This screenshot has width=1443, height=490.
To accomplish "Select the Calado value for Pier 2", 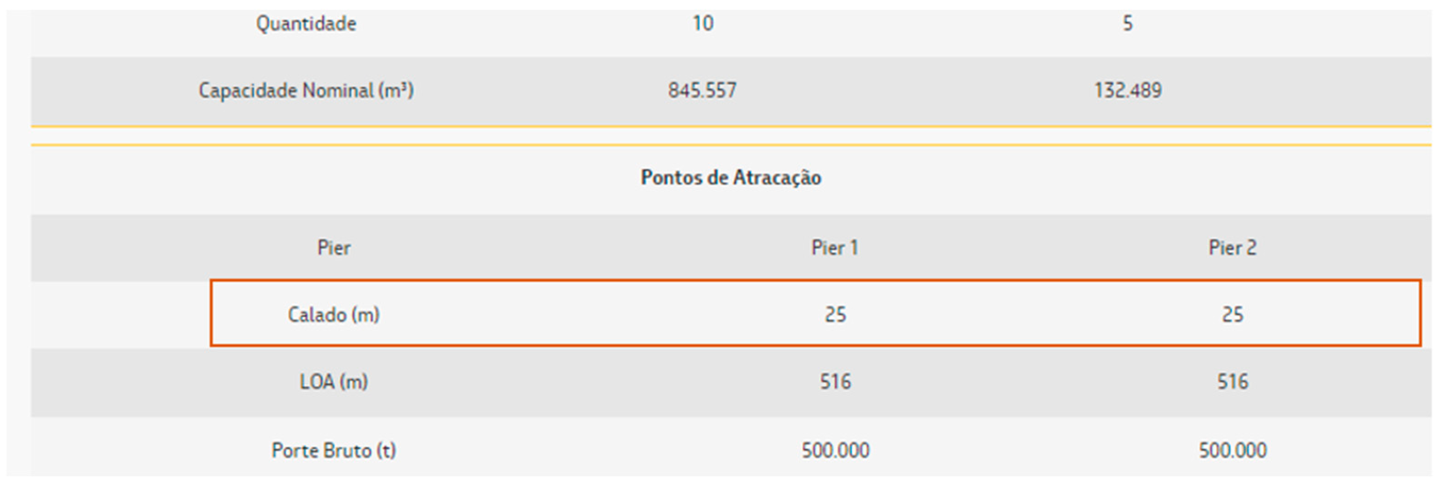I will point(1233,315).
